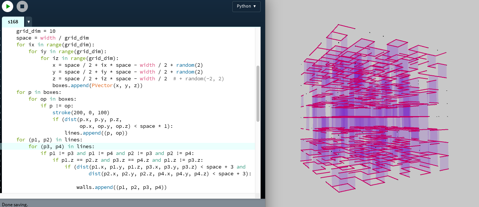This screenshot has height=207, width=479.
Task: Click the 'boxes.append(PVector(x, y, z))' line
Action: click(97, 85)
